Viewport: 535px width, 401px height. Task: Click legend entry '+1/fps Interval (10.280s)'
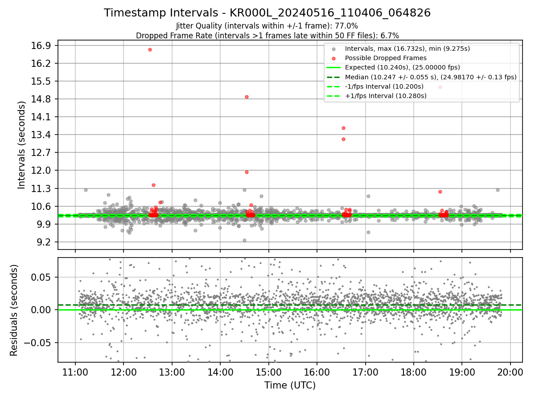[x=386, y=96]
